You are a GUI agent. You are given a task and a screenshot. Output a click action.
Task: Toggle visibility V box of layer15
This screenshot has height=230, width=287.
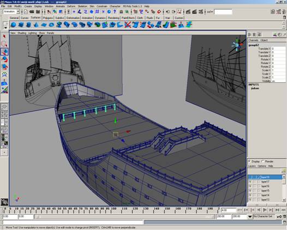(250, 191)
